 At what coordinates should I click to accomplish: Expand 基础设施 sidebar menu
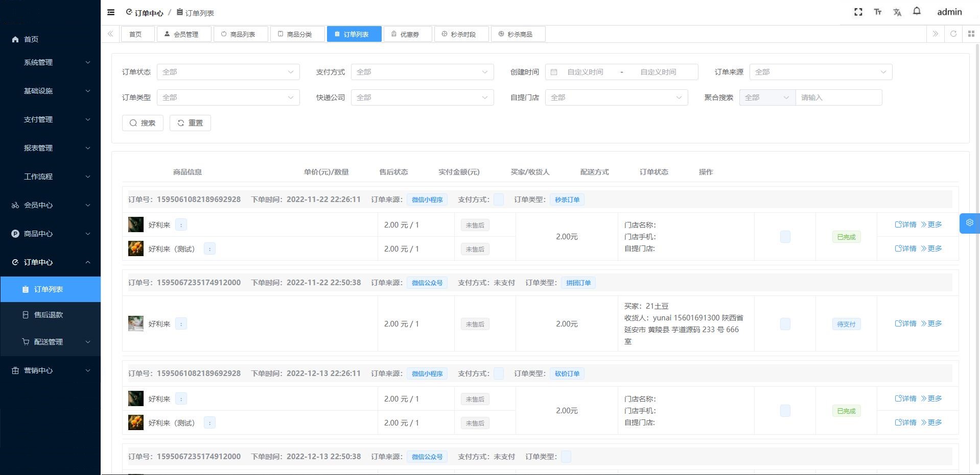(x=50, y=91)
